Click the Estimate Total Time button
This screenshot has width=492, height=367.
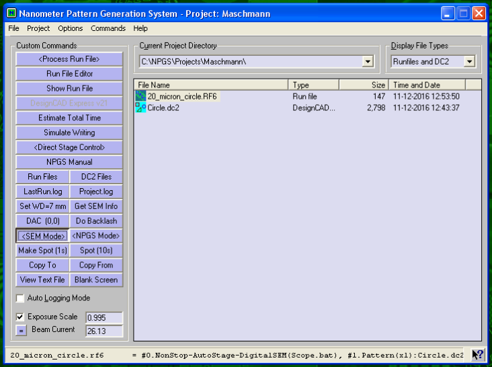(x=69, y=118)
